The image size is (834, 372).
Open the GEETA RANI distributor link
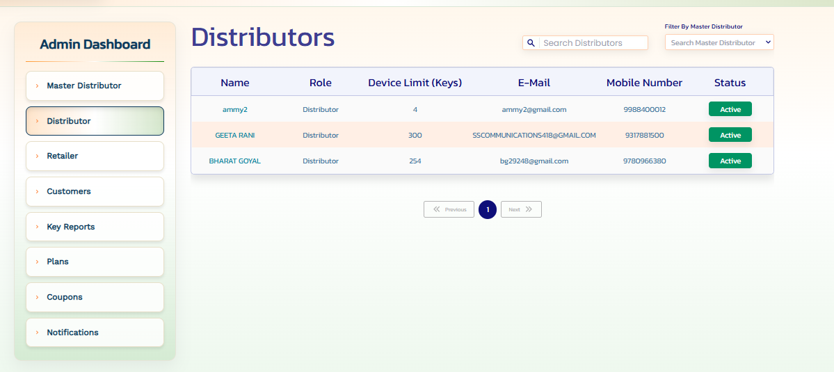(x=235, y=136)
